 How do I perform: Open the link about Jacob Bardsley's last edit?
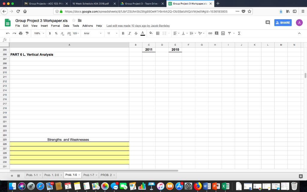(138, 26)
